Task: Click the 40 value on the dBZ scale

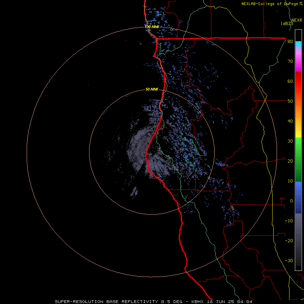Action: click(x=290, y=121)
